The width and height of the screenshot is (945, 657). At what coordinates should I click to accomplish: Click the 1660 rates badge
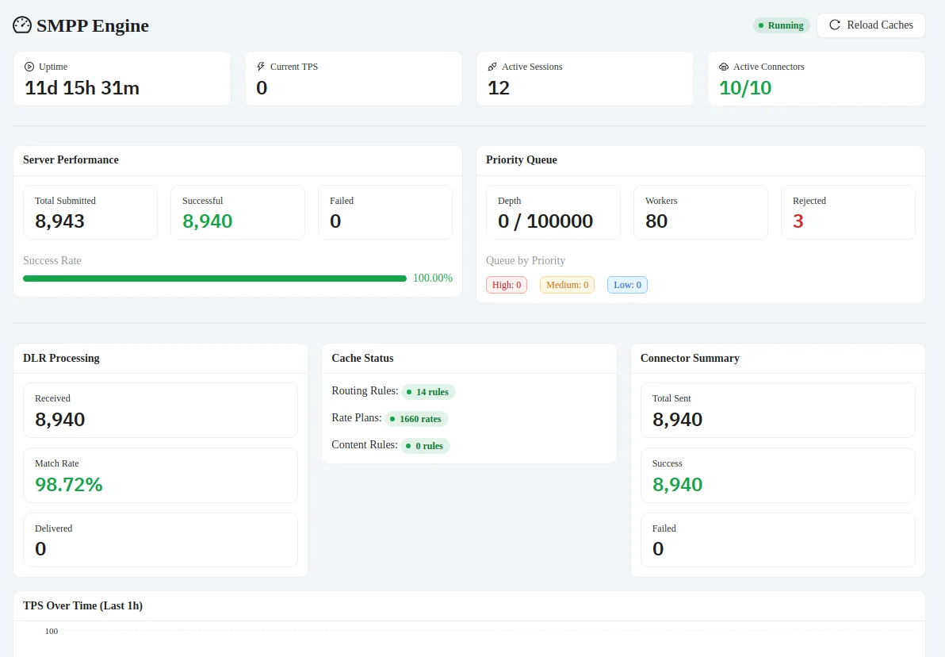[x=416, y=419]
